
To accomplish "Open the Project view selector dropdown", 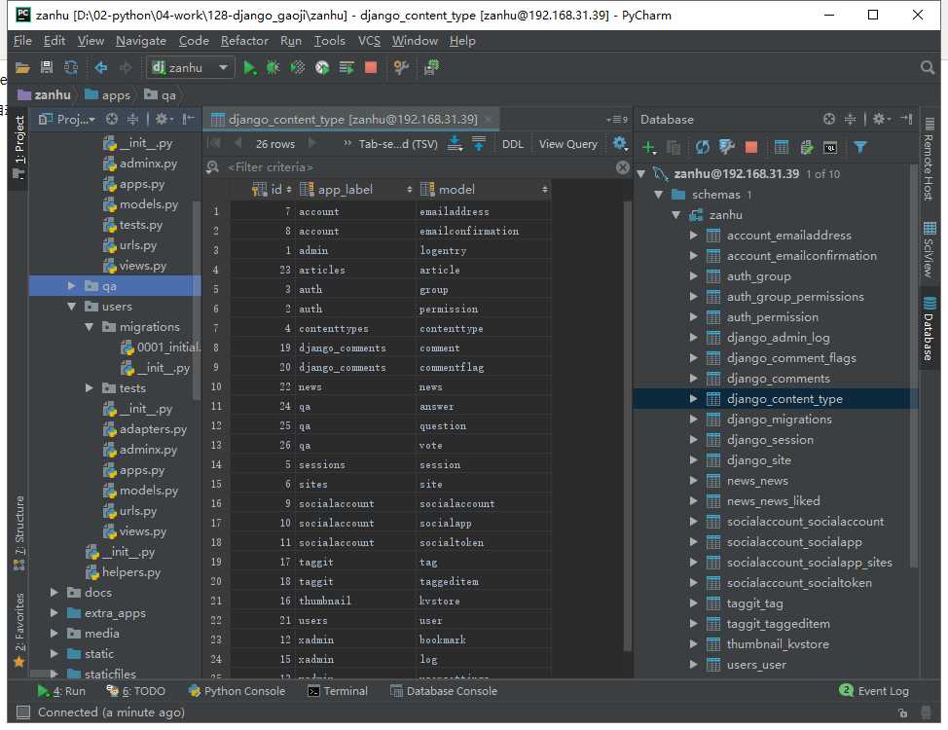I will [x=66, y=119].
